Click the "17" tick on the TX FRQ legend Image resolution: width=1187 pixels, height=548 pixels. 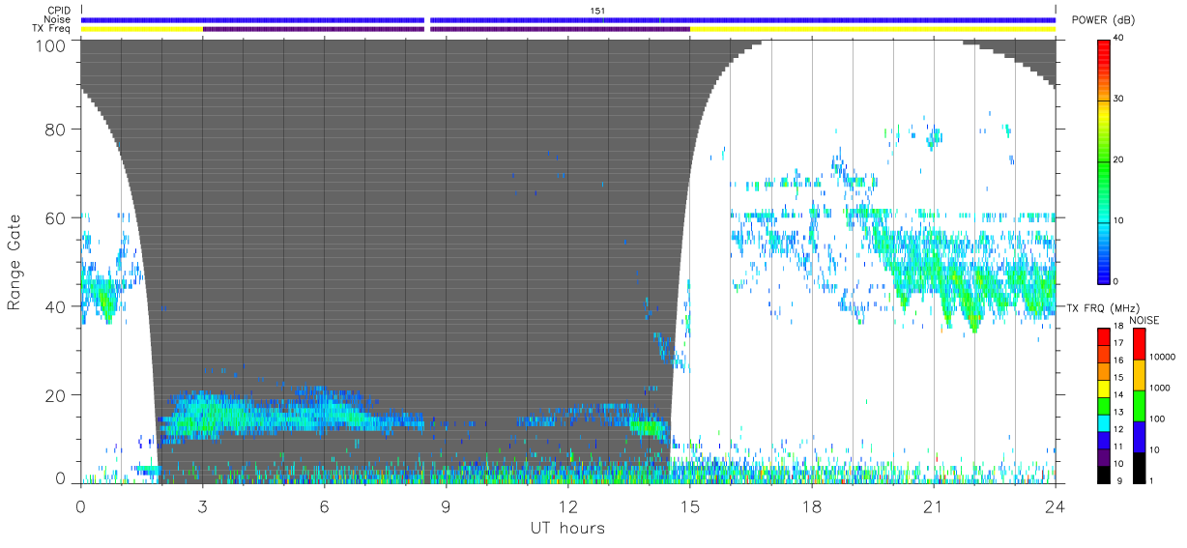(x=1119, y=342)
